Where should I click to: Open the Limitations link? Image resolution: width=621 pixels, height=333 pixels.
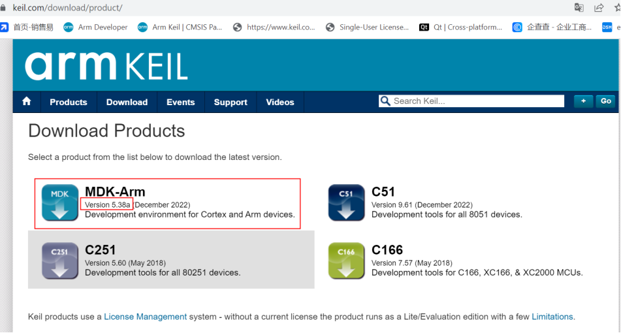click(552, 317)
